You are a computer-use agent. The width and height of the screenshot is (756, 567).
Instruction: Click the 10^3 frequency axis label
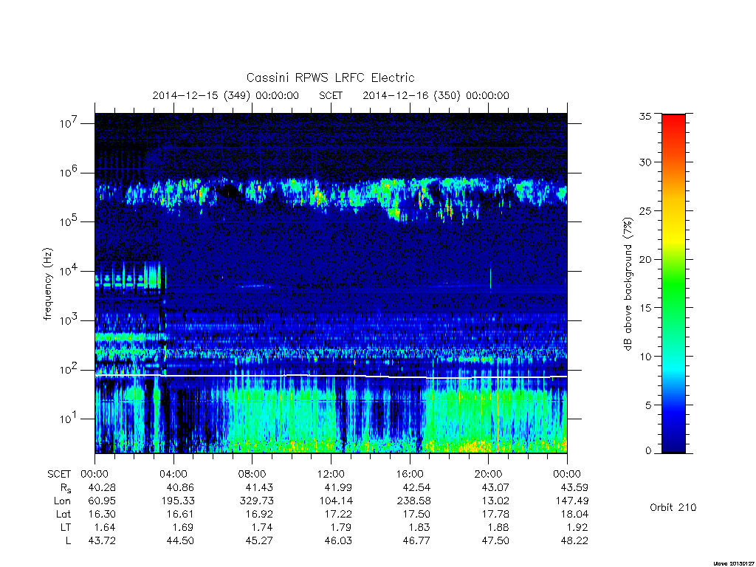tap(69, 320)
